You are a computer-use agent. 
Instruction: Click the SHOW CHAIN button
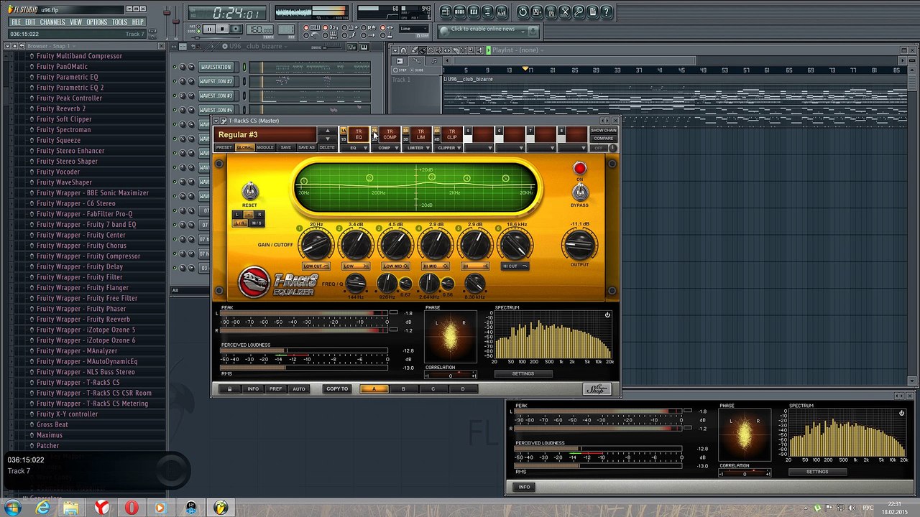(604, 130)
